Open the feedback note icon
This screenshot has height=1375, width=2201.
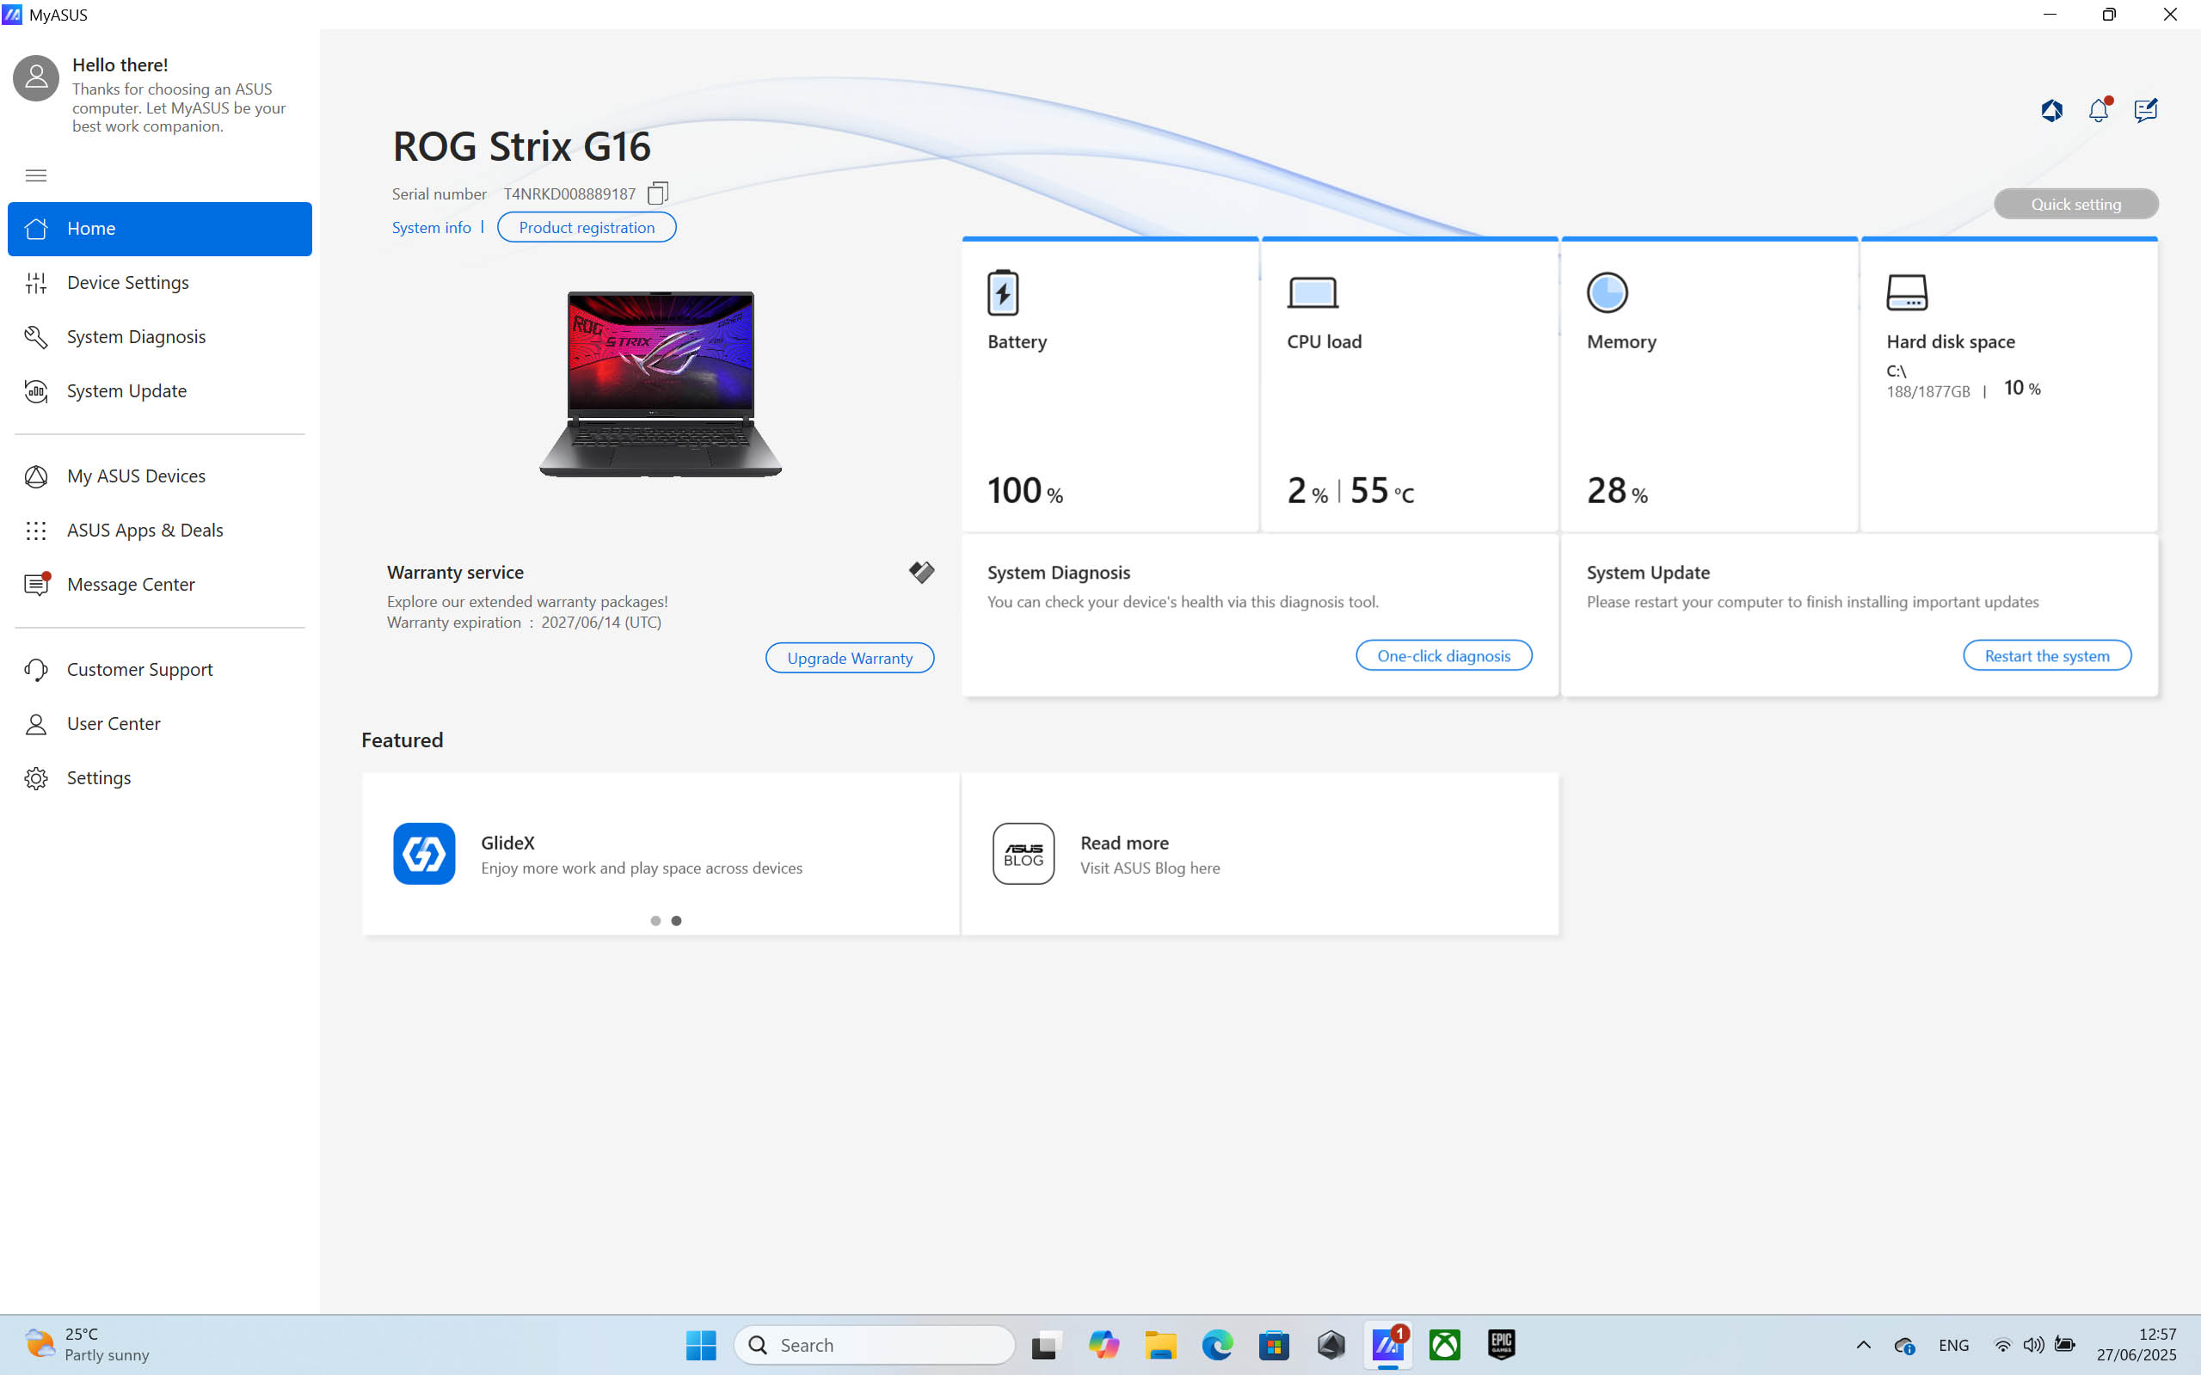tap(2145, 111)
